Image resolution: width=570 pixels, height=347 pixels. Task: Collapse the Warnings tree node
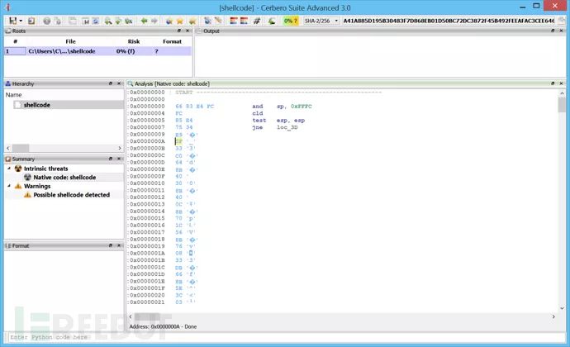pos(9,186)
